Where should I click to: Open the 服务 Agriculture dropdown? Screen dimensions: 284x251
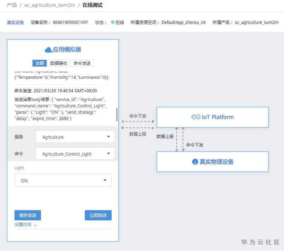(75, 137)
